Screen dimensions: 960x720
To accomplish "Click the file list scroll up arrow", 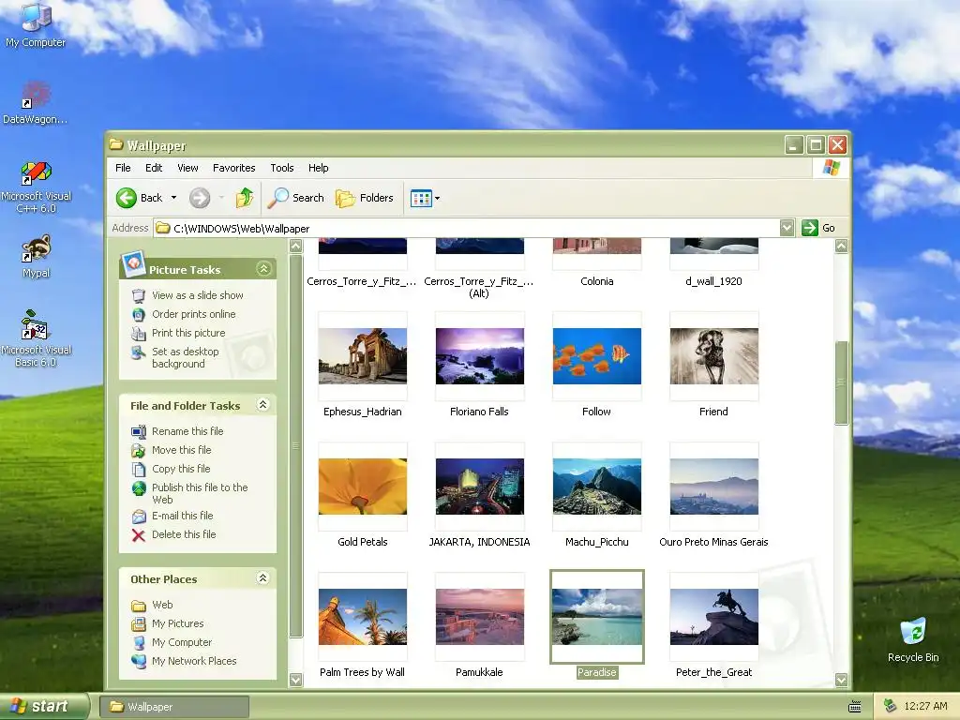I will click(842, 247).
